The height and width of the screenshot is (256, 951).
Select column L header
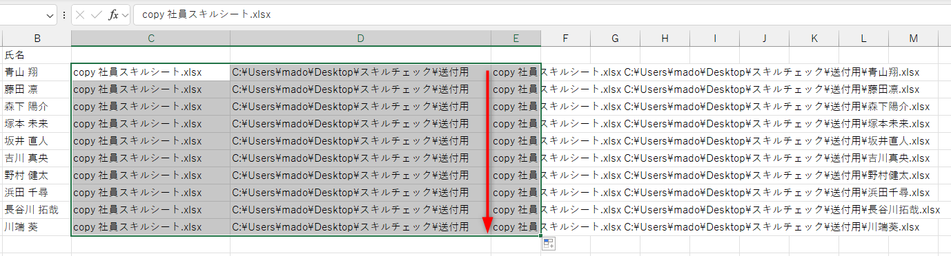[863, 39]
